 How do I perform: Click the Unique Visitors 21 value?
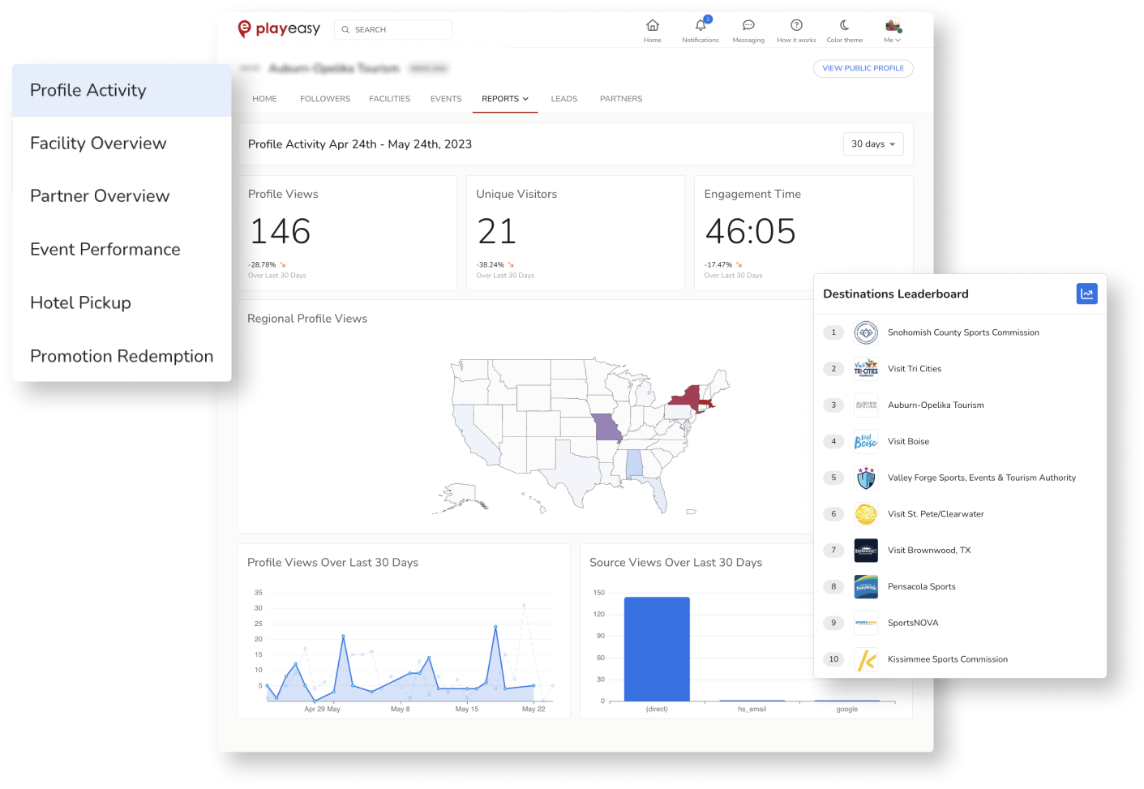pyautogui.click(x=497, y=232)
